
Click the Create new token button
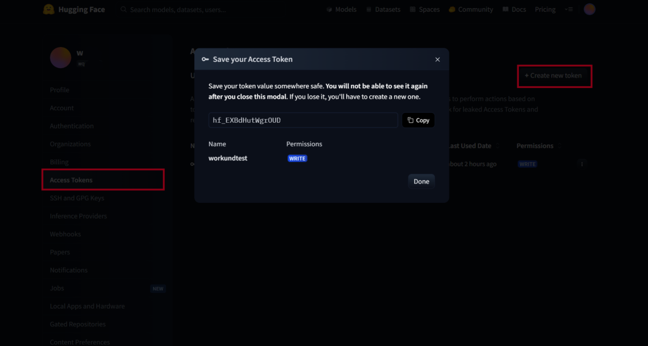click(x=554, y=76)
